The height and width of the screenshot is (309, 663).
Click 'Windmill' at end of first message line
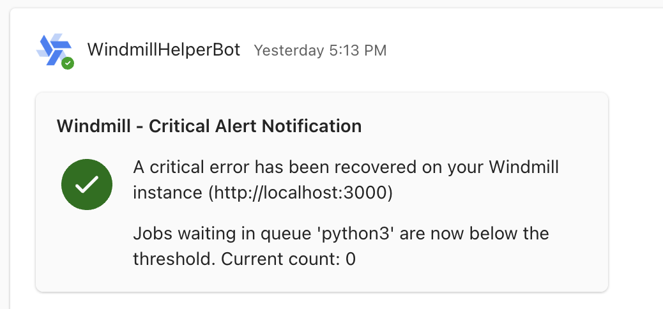tap(524, 168)
